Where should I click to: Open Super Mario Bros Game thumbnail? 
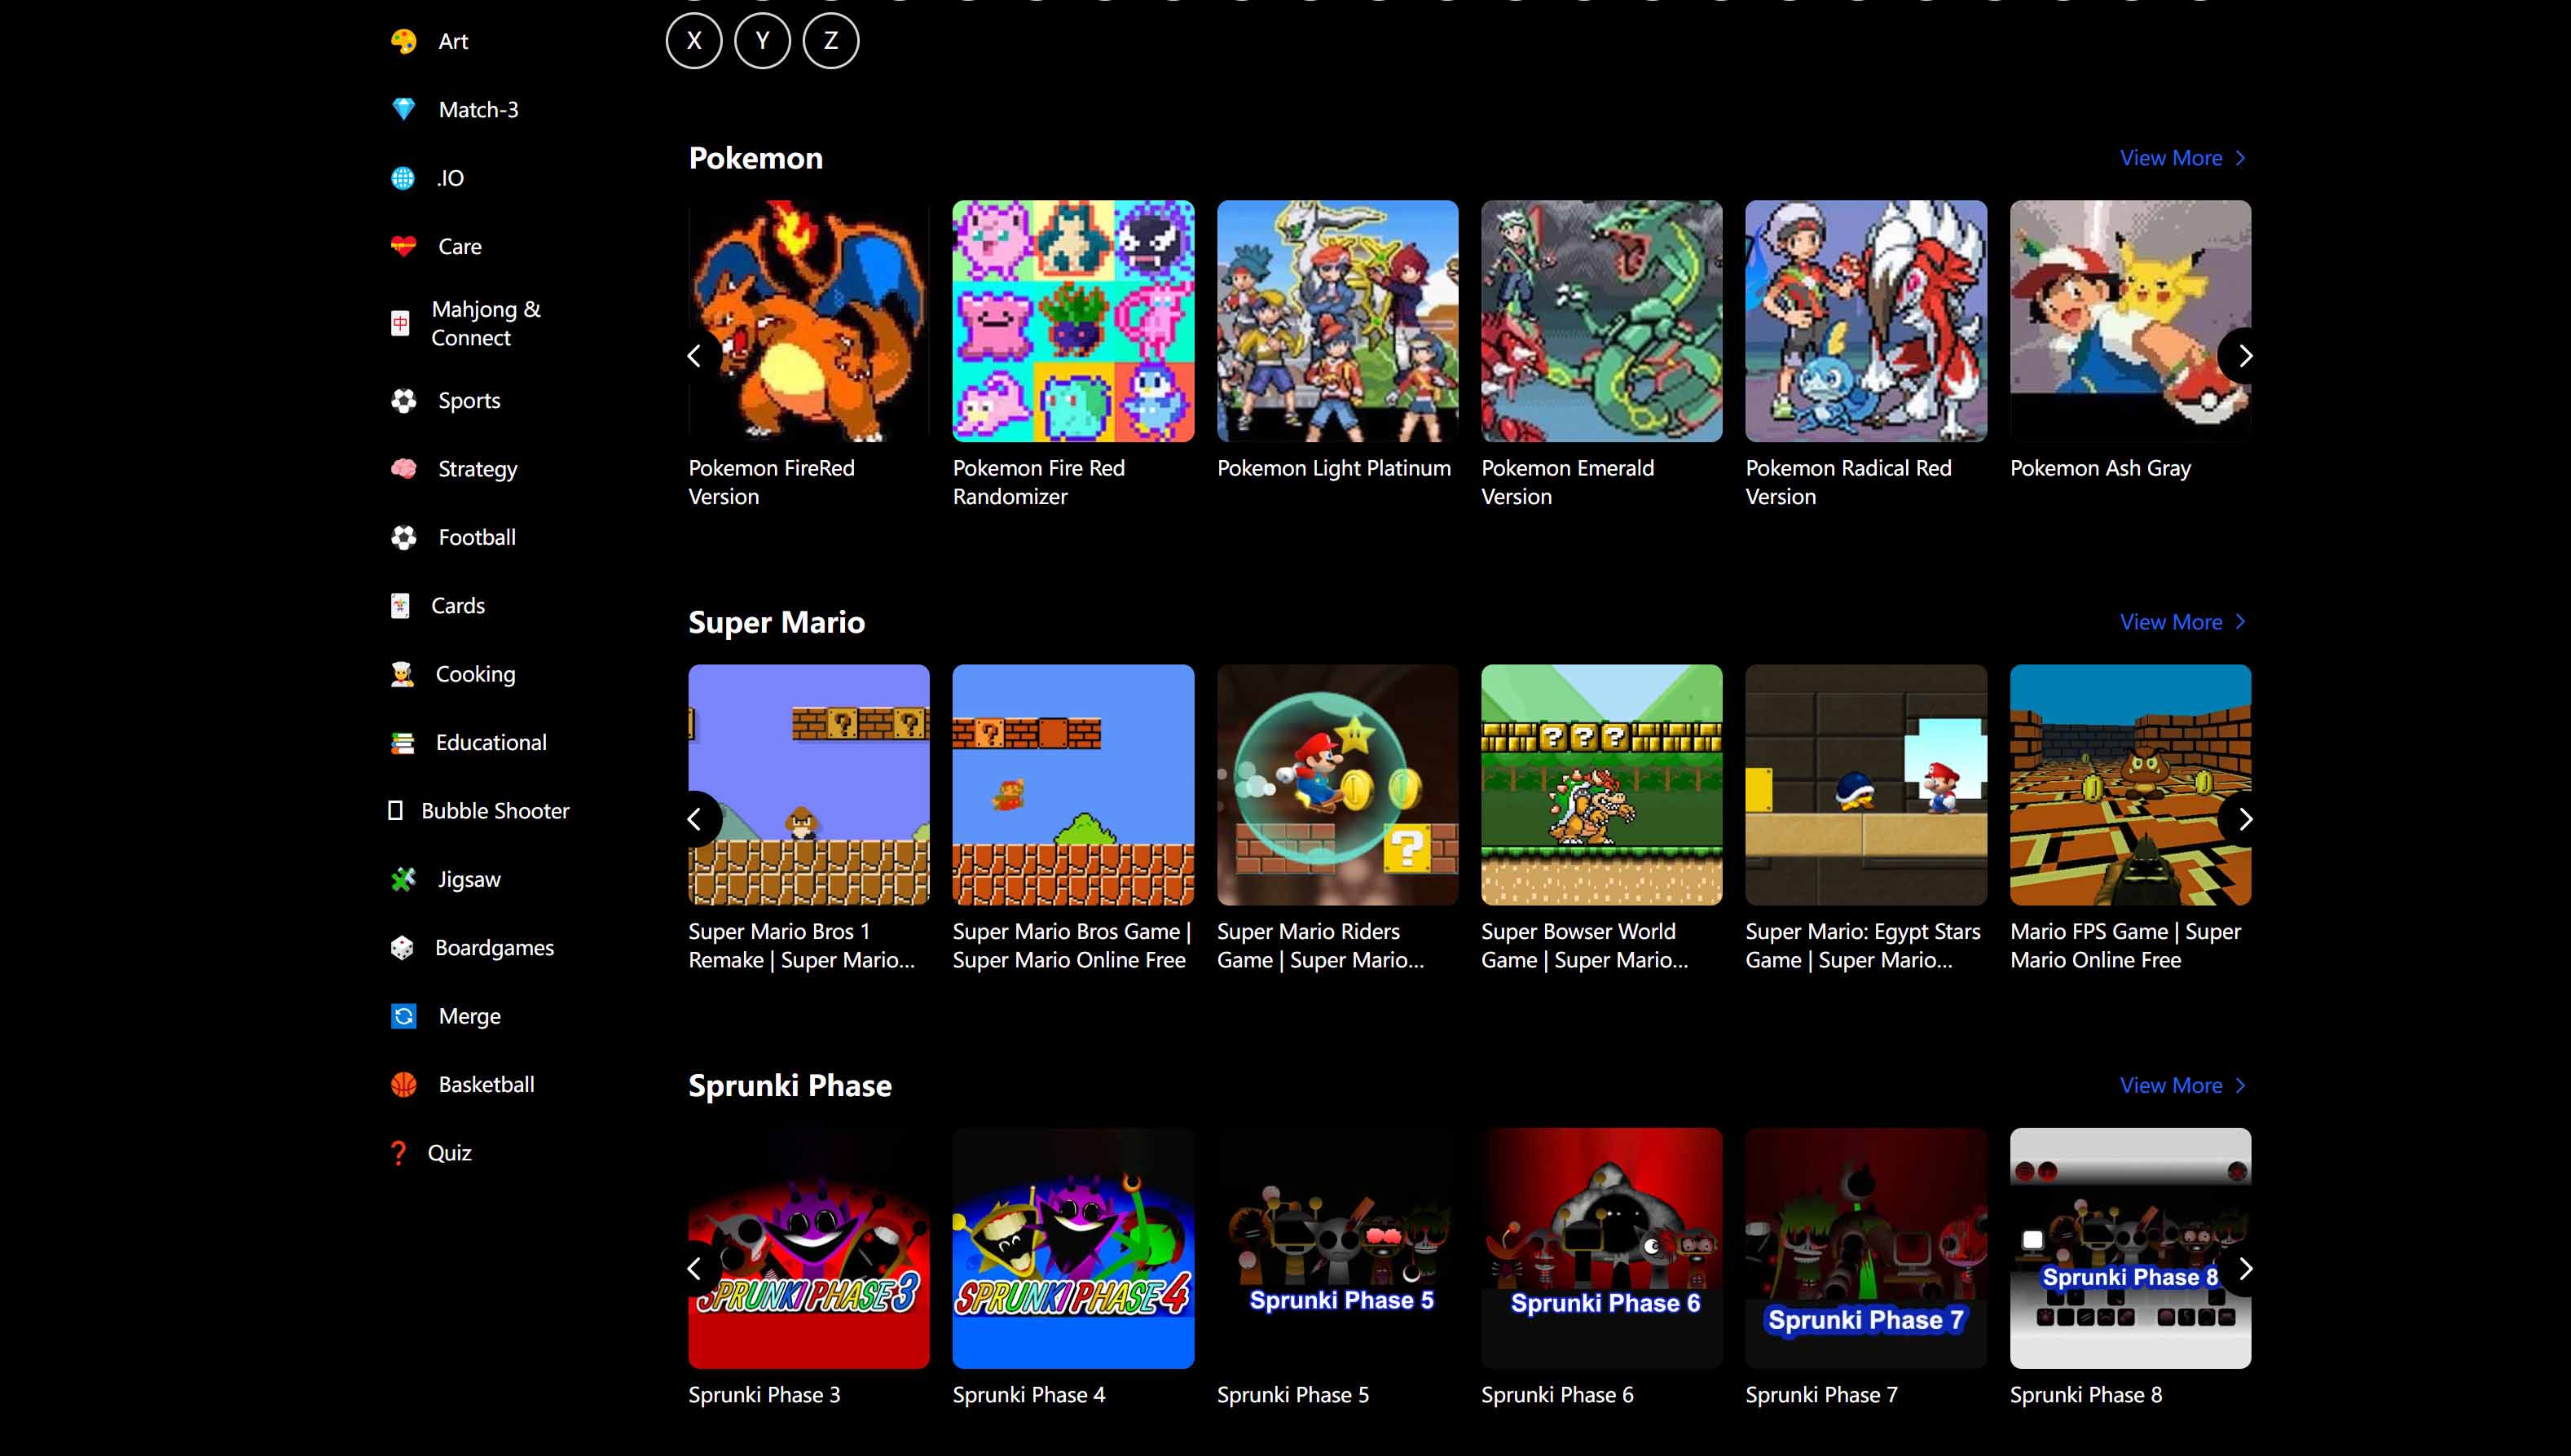tap(1072, 785)
